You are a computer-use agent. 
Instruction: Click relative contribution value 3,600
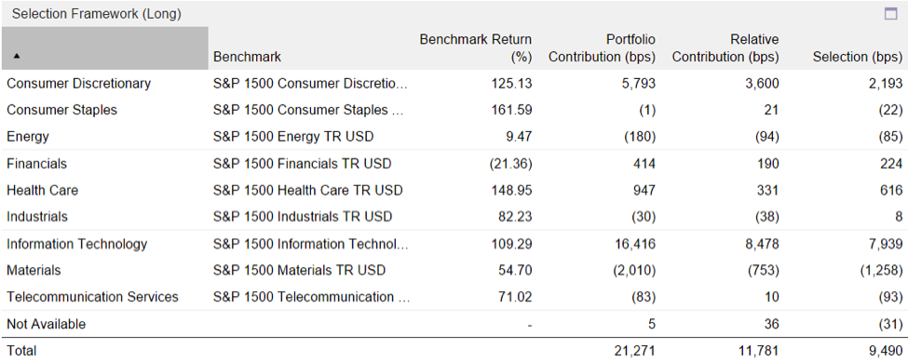762,83
